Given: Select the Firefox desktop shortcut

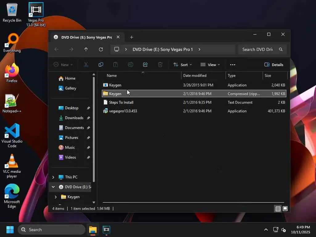Looking at the screenshot, I should (12, 73).
